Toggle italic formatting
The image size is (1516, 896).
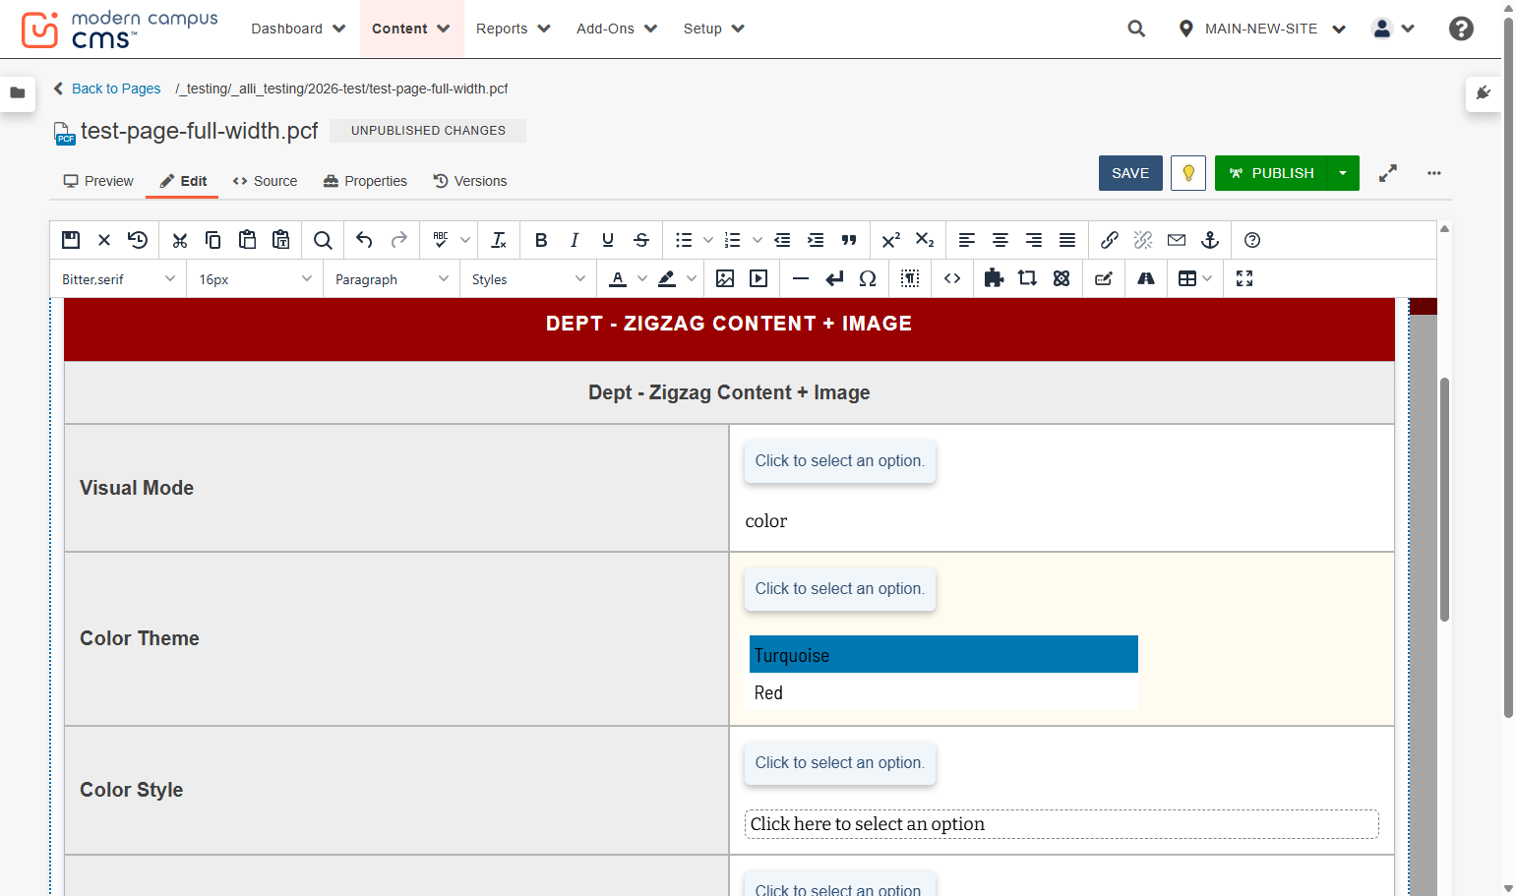575,240
